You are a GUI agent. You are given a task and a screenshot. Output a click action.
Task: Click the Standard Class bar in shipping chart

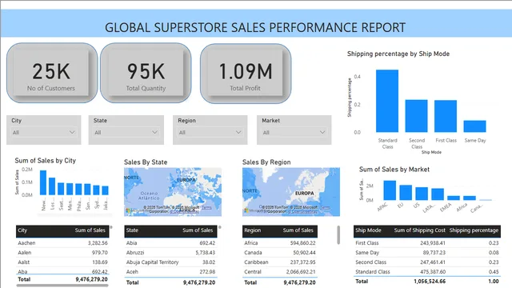387,101
